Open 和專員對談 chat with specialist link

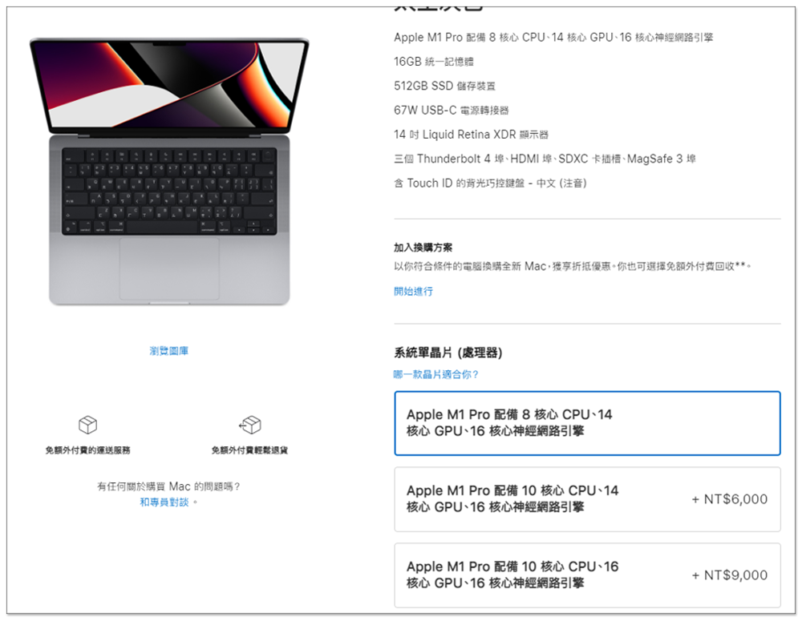164,502
